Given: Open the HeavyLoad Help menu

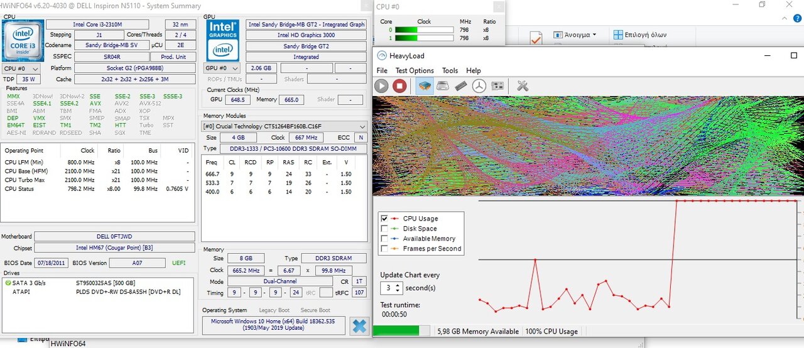Looking at the screenshot, I should tap(474, 70).
